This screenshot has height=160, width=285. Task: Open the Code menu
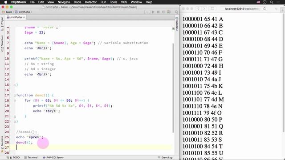pos(77,2)
